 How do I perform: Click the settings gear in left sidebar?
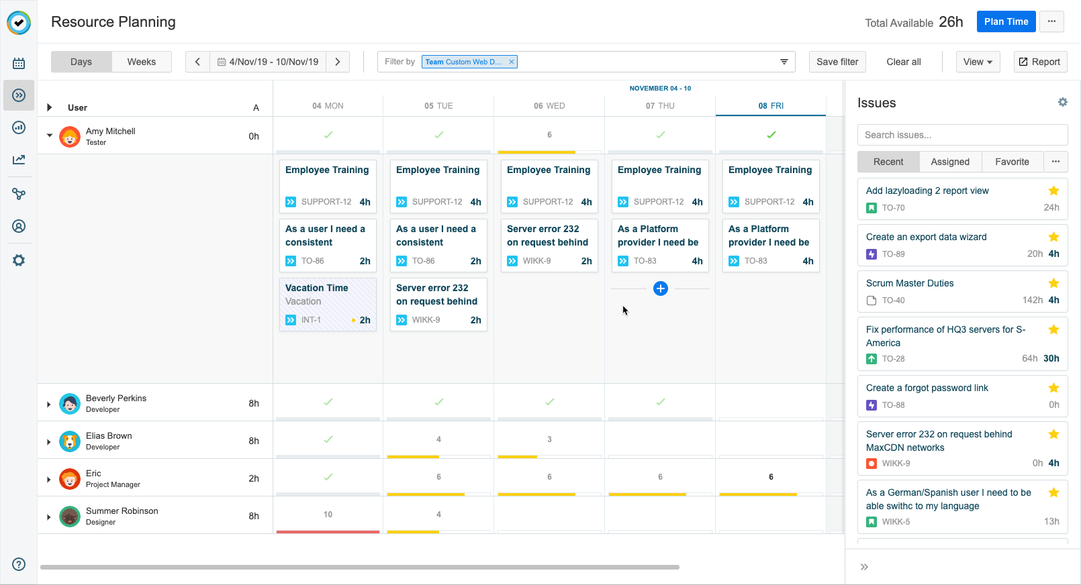(x=19, y=260)
